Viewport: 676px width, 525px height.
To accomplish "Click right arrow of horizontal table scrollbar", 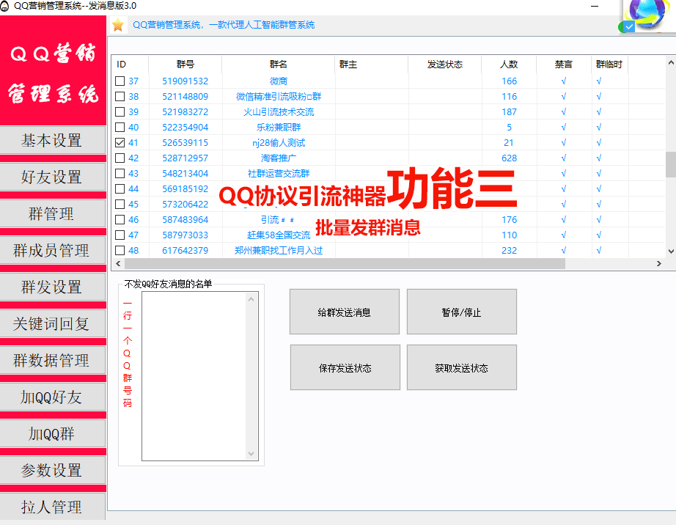I will (660, 263).
